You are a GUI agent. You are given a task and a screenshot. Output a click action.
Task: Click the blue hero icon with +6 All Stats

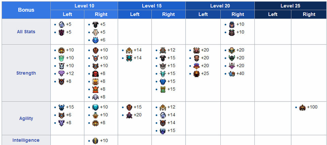[95, 40]
